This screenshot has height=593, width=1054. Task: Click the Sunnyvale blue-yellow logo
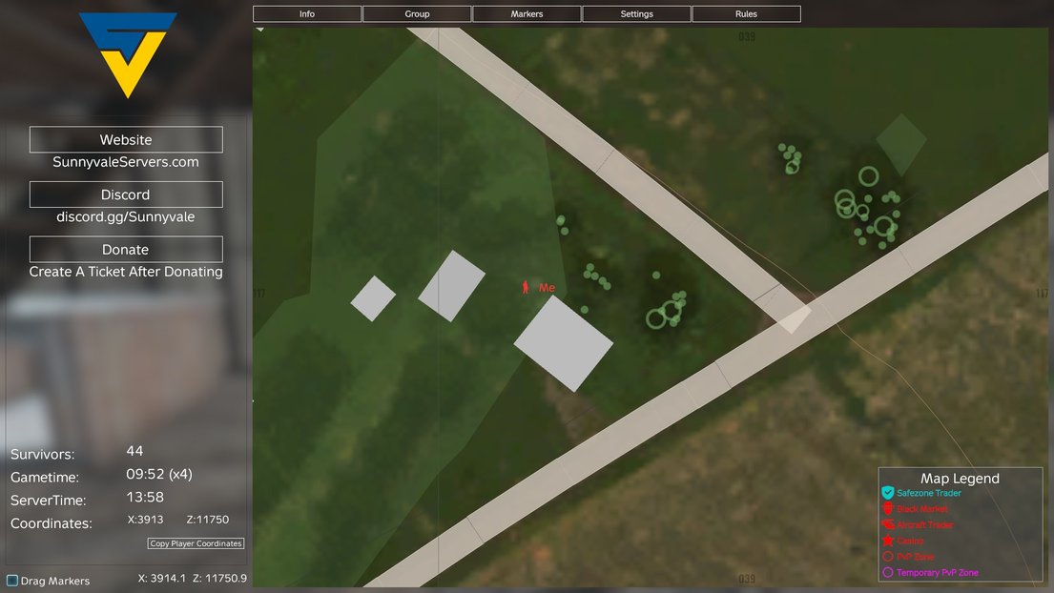point(128,55)
